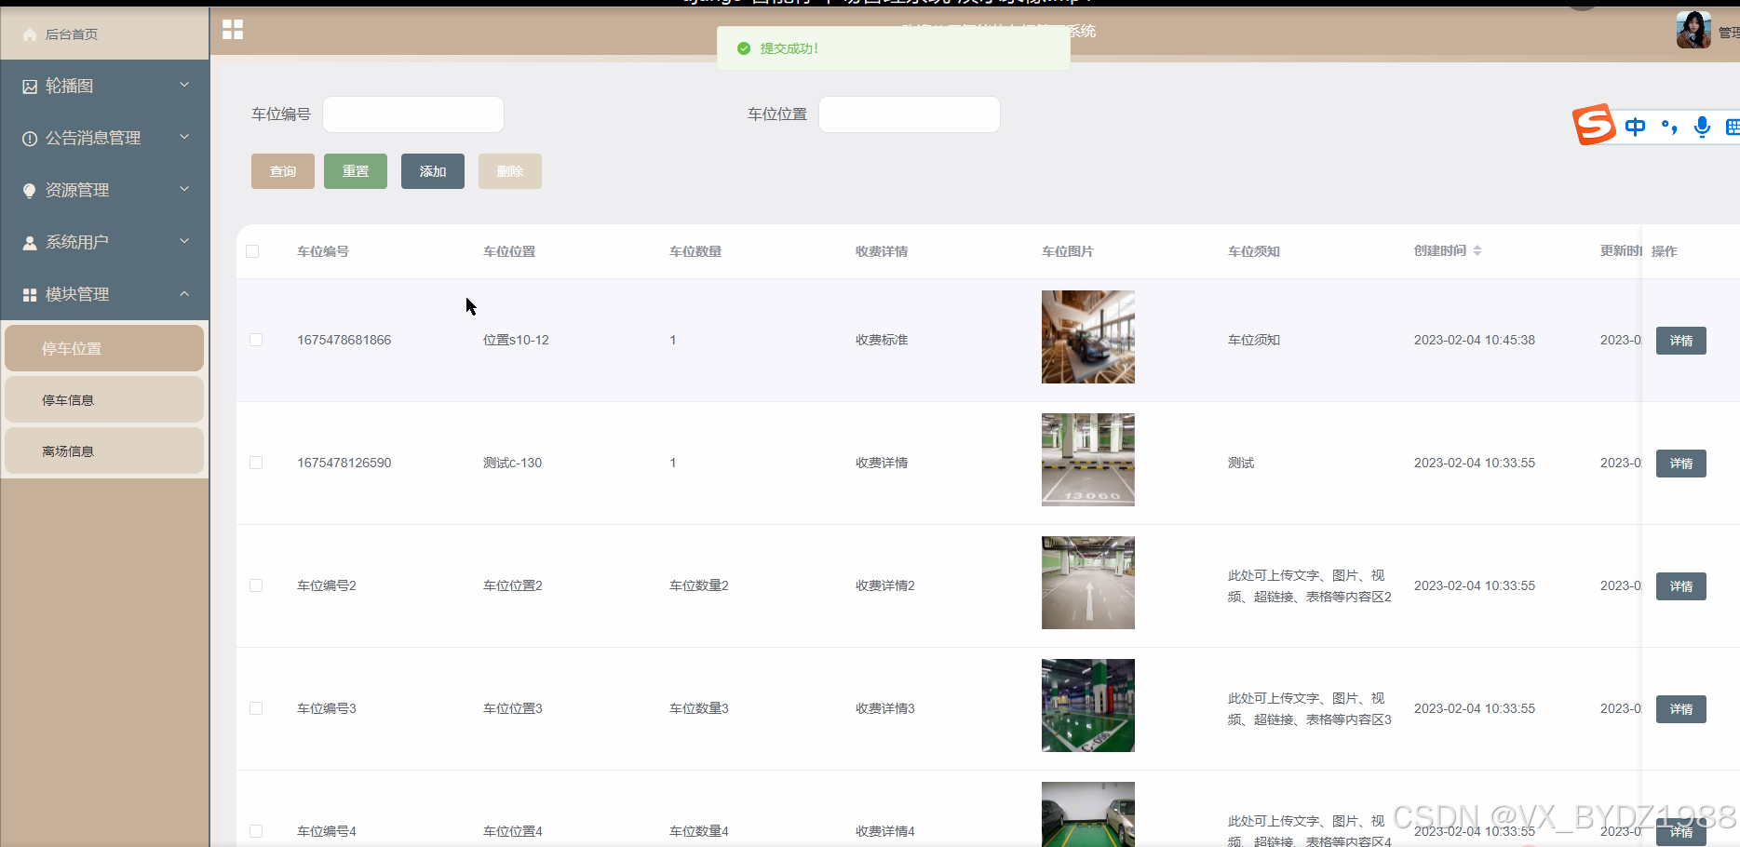Screen dimensions: 1740x847
Task: Click the green success check icon
Action: [x=744, y=48]
